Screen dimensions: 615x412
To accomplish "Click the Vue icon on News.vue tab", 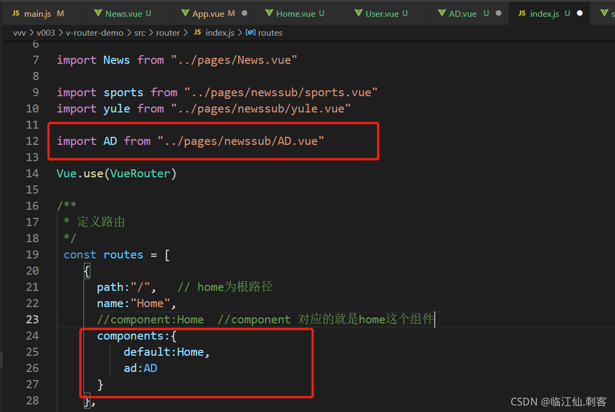I will click(x=98, y=14).
